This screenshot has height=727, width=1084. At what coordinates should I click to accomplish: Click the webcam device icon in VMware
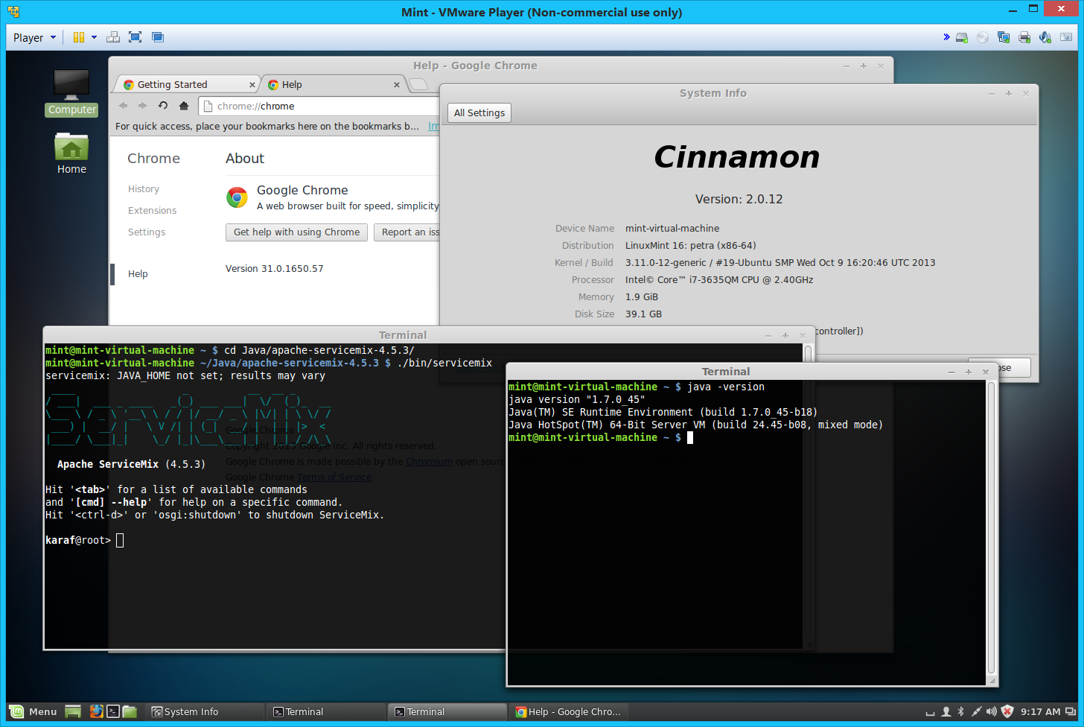point(1066,37)
